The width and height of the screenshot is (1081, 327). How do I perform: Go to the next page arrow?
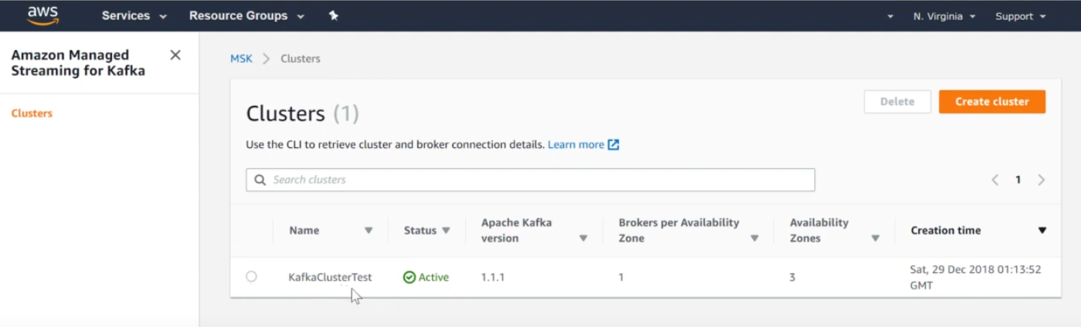[x=1042, y=180]
